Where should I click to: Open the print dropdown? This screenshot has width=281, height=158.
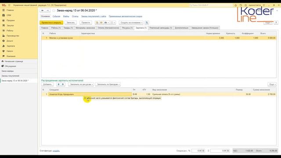[x=107, y=22]
